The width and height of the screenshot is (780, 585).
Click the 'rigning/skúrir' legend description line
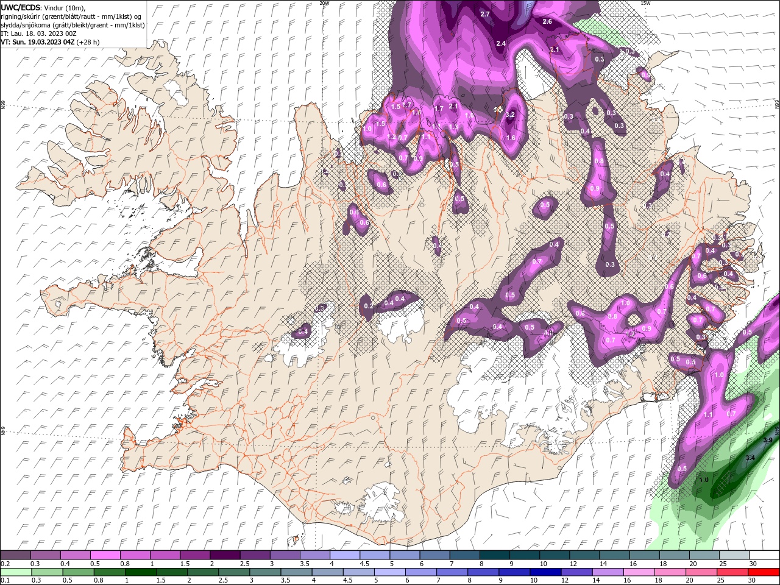(71, 16)
